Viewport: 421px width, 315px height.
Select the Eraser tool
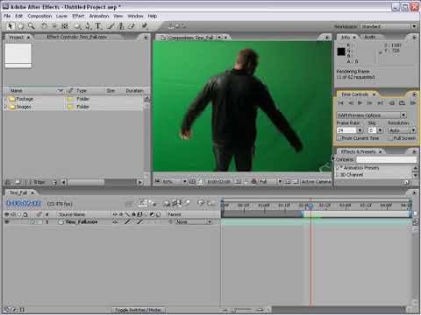pos(132,26)
